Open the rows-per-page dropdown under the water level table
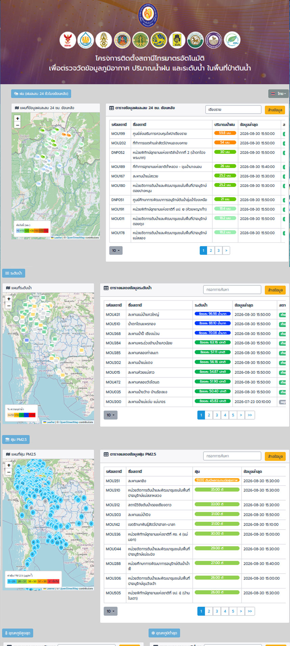The image size is (290, 646). (x=111, y=415)
